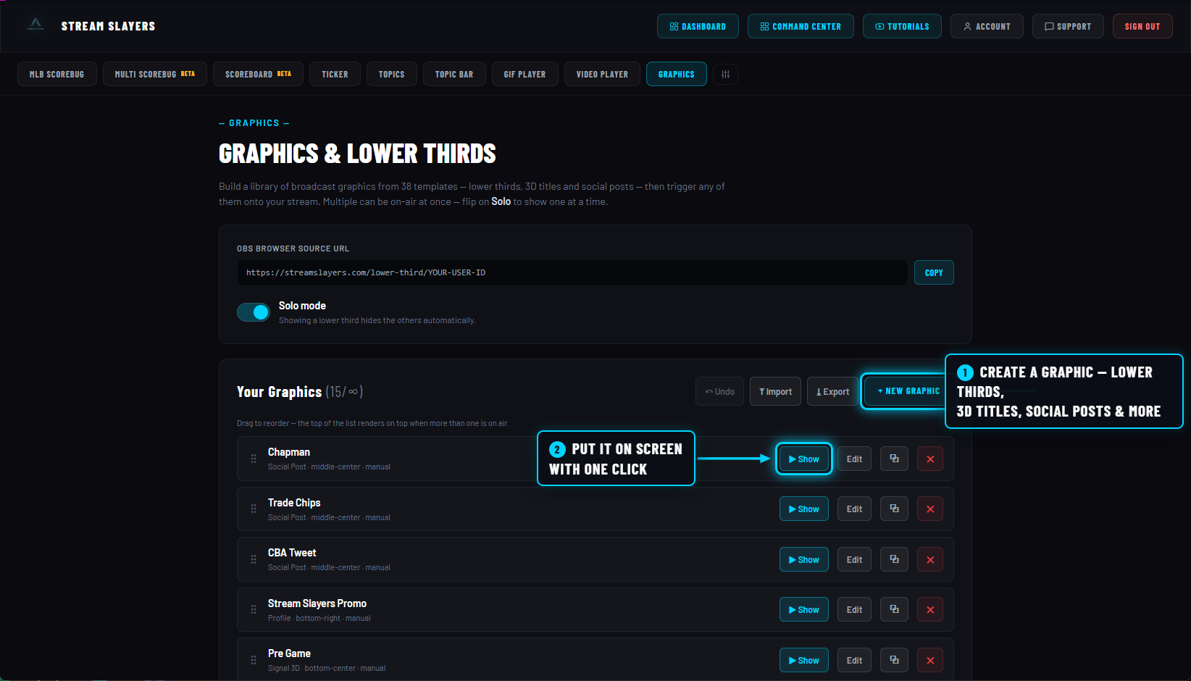
Task: Delete the Pre Game graphic
Action: (x=930, y=660)
